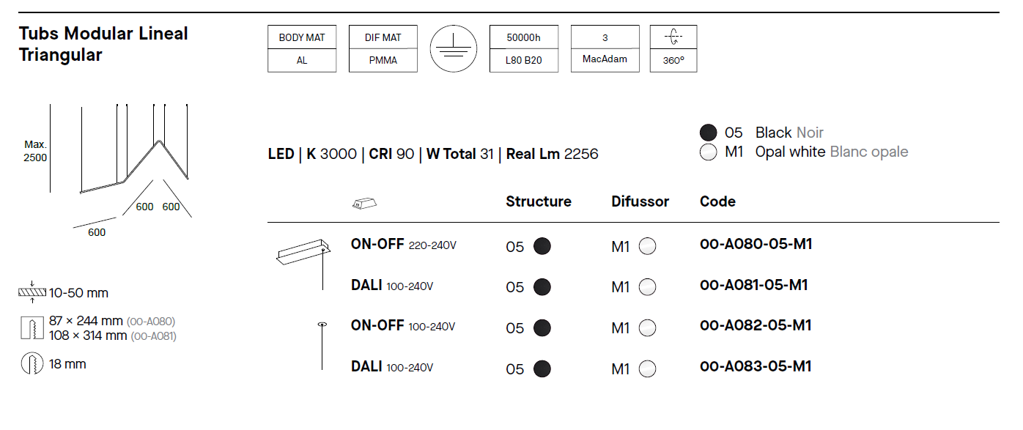
Task: Click the cut-out dimensions icon
Action: click(x=30, y=328)
